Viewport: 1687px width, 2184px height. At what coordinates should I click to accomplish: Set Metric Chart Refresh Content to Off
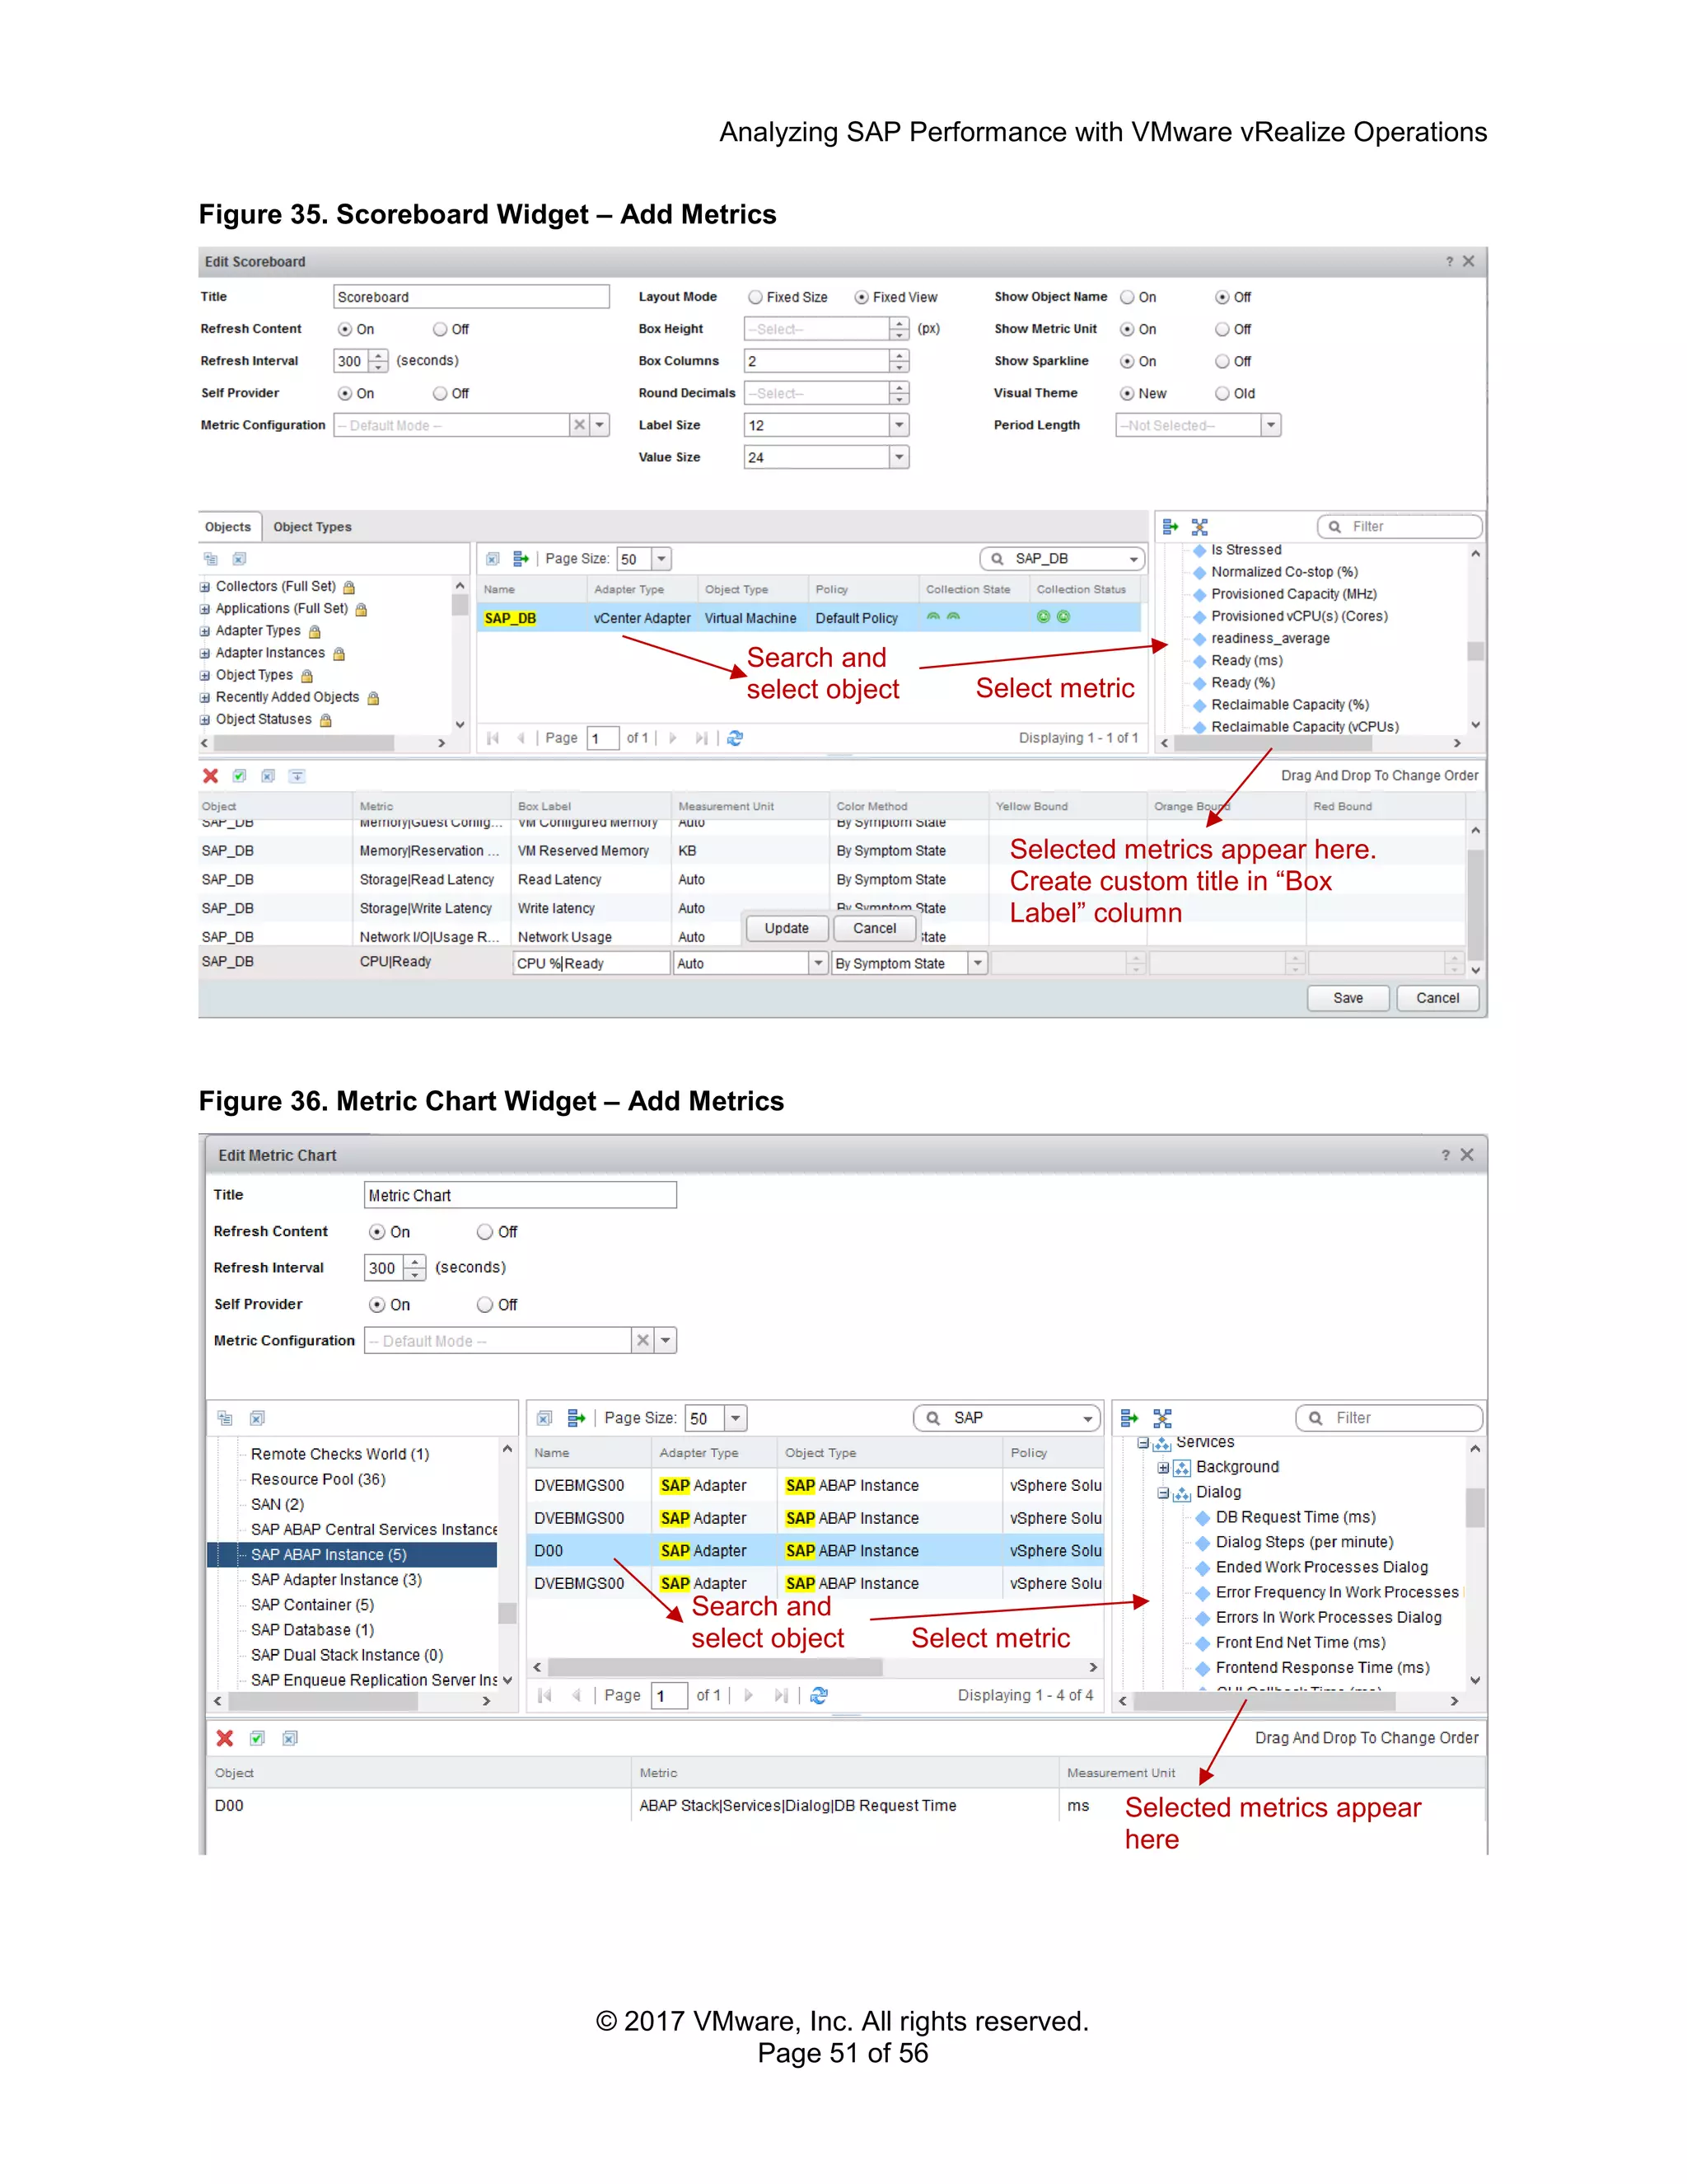click(484, 1232)
